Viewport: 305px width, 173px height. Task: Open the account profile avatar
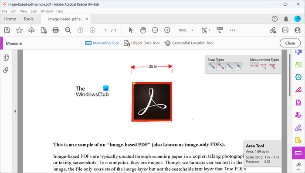298,19
